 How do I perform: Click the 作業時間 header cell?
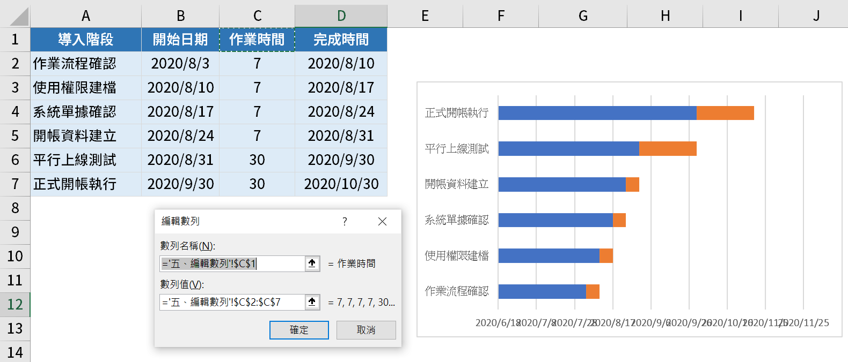coord(257,40)
